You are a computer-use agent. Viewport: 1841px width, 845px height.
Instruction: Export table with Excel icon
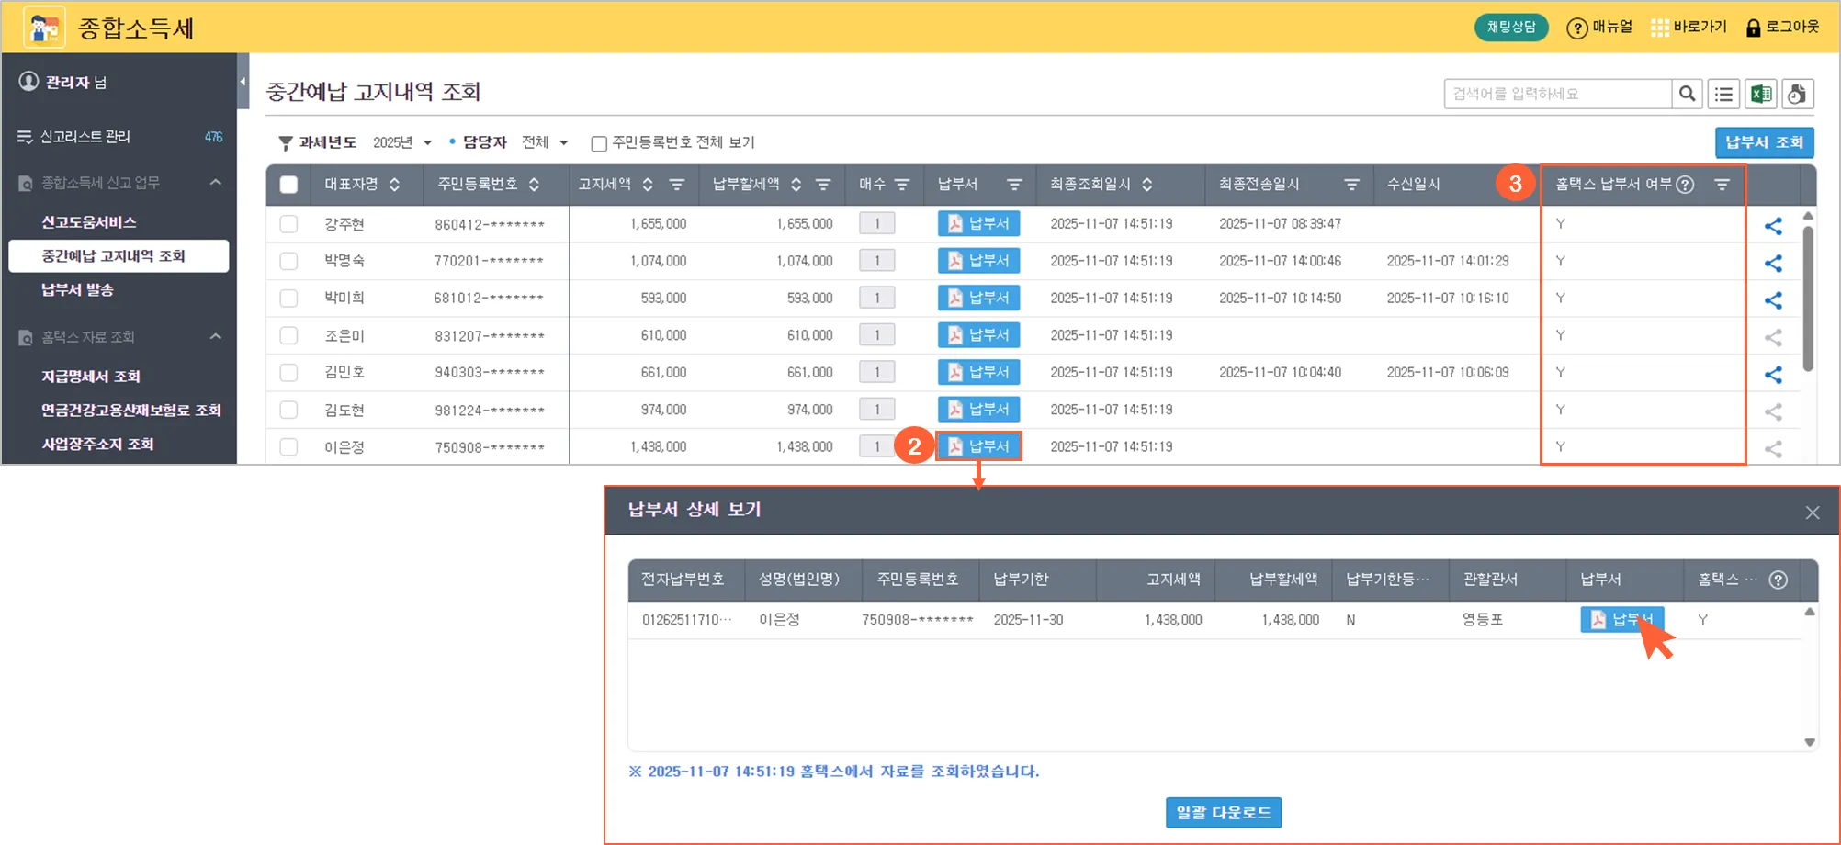pyautogui.click(x=1760, y=94)
